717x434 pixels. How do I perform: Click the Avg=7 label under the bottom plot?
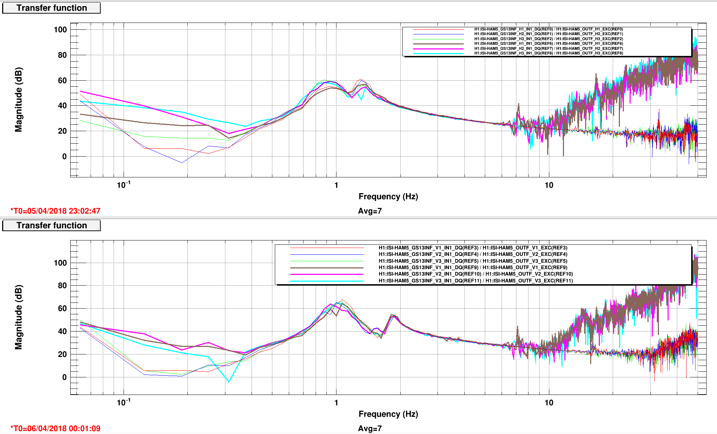[370, 429]
